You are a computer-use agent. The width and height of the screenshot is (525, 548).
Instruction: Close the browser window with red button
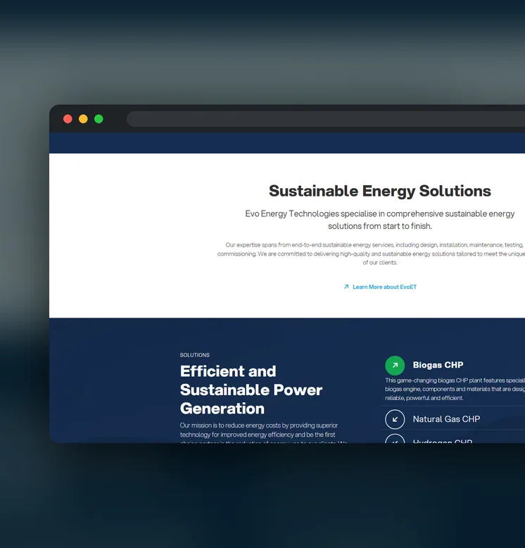click(68, 119)
